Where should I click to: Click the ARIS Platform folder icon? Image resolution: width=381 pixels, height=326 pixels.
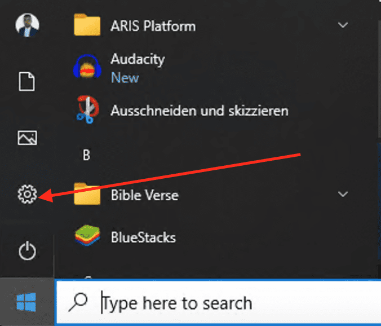[x=87, y=26]
